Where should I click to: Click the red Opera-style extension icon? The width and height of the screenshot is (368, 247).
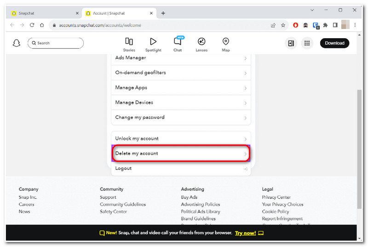tap(295, 25)
